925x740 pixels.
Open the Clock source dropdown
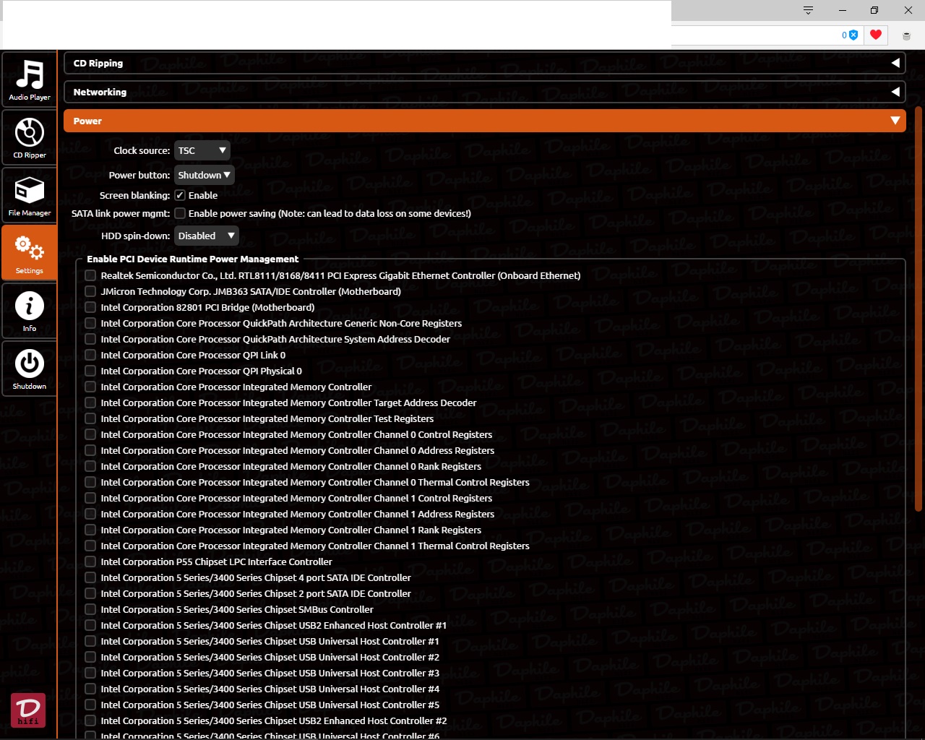click(x=202, y=150)
